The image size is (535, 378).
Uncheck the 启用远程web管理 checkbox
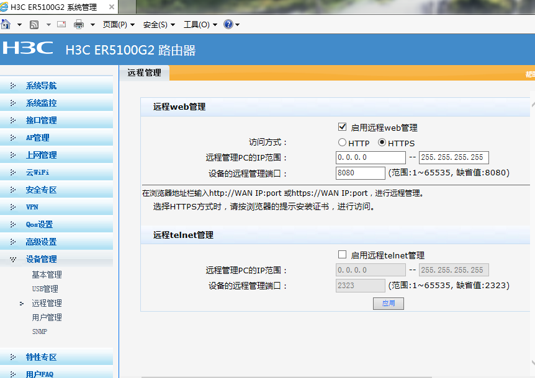[x=342, y=127]
